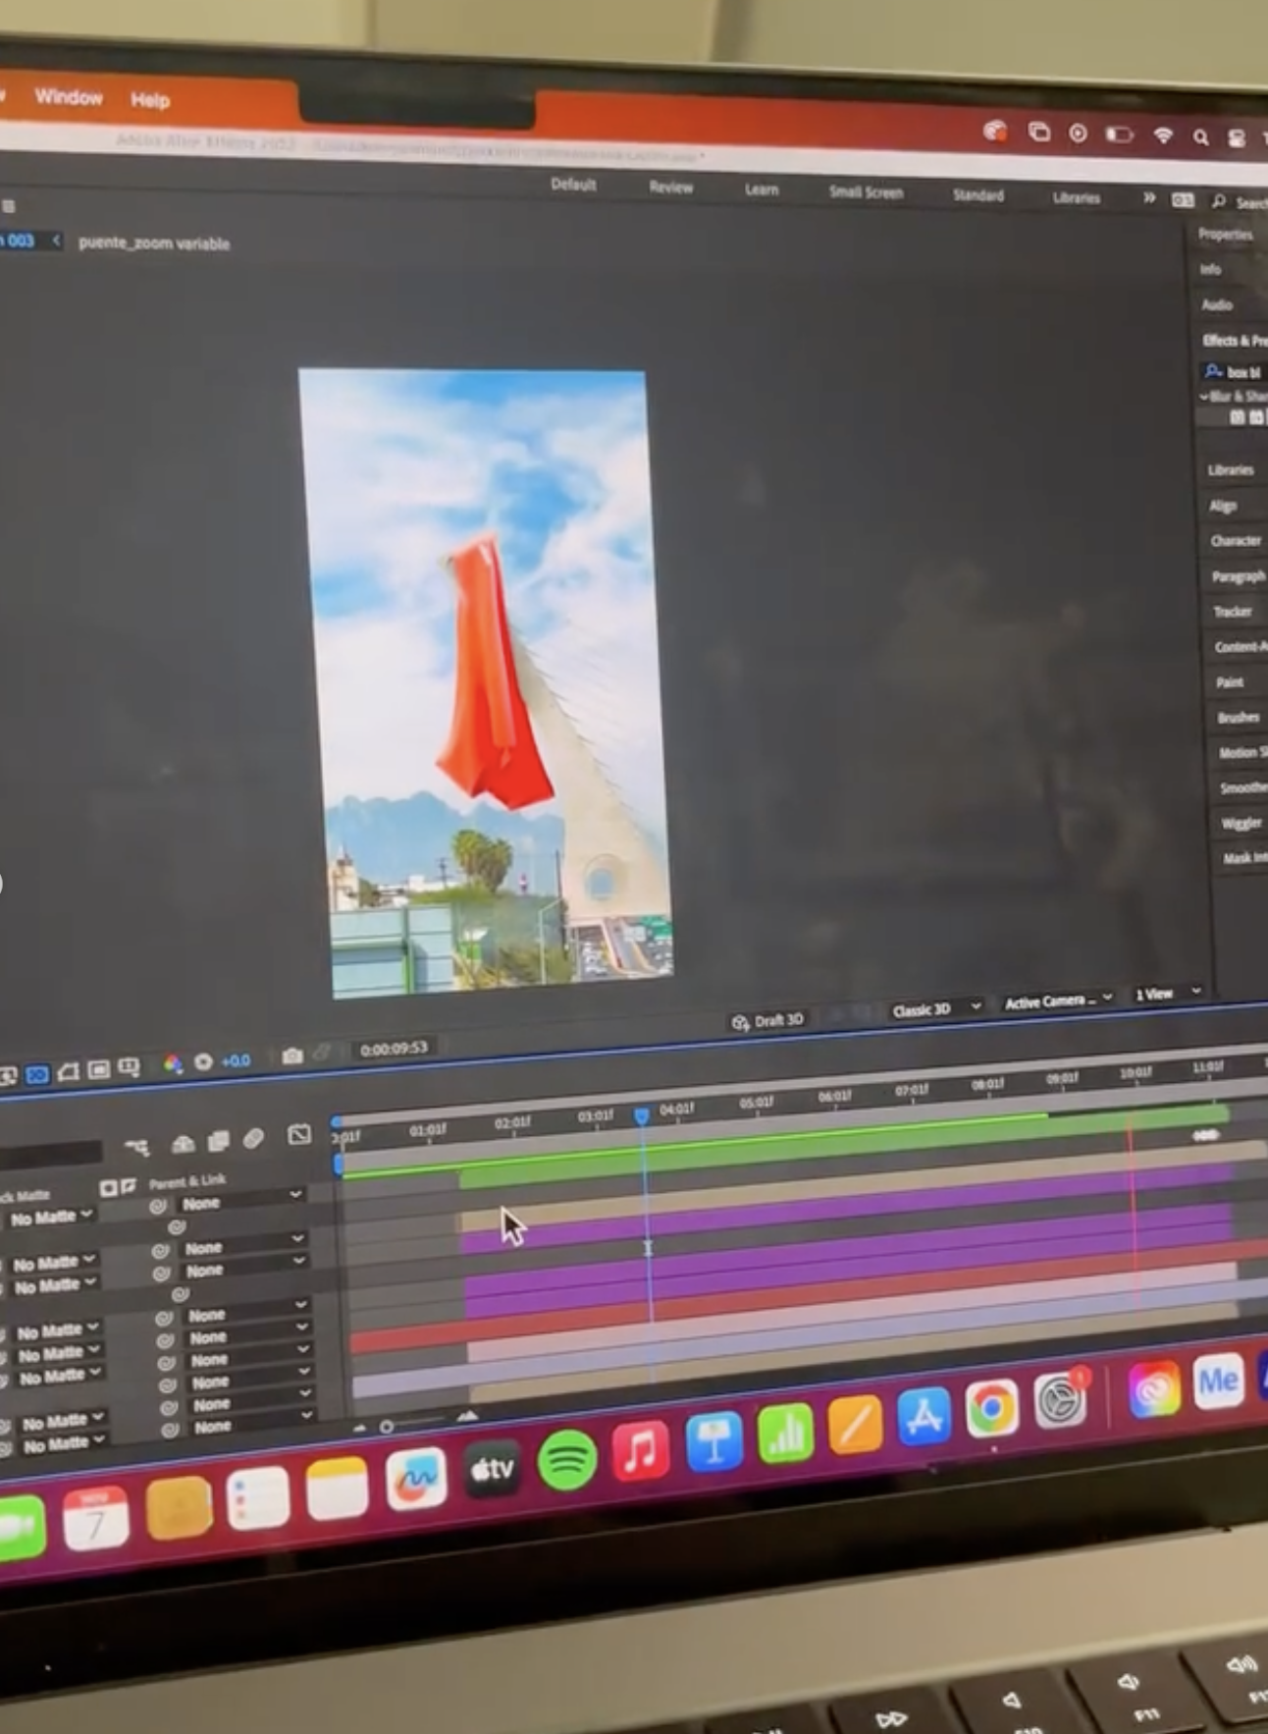The height and width of the screenshot is (1734, 1268).
Task: Open the Align panel
Action: (x=1223, y=507)
